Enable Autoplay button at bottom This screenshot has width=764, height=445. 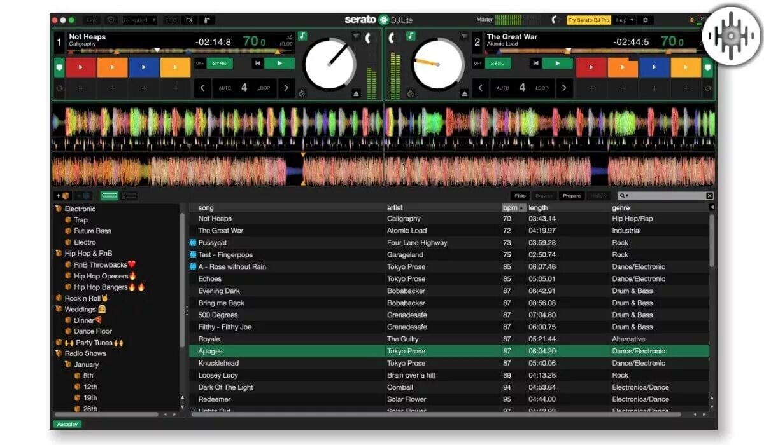67,424
